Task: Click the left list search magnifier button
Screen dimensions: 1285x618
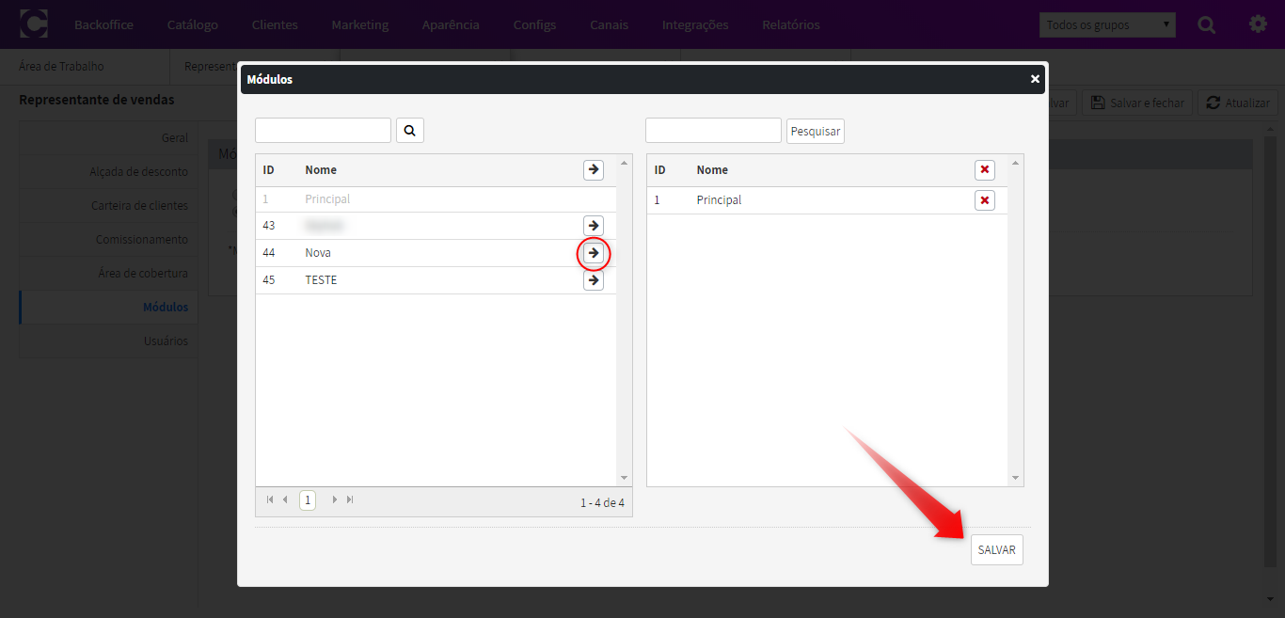Action: click(410, 130)
